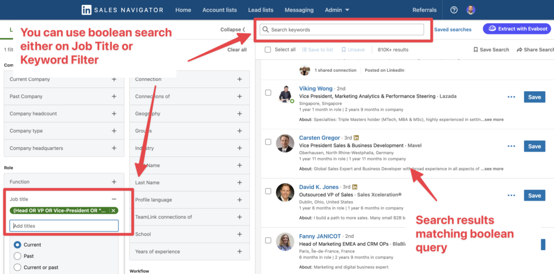Add a Past Company filter with plus
Image resolution: width=554 pixels, height=274 pixels.
coord(114,97)
